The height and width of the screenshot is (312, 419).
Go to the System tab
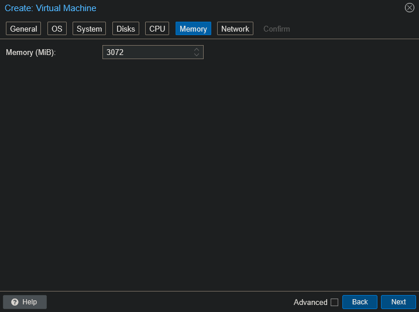pos(89,29)
